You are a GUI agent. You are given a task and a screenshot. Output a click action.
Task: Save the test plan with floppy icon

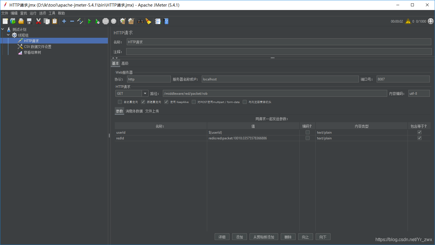coord(29,21)
